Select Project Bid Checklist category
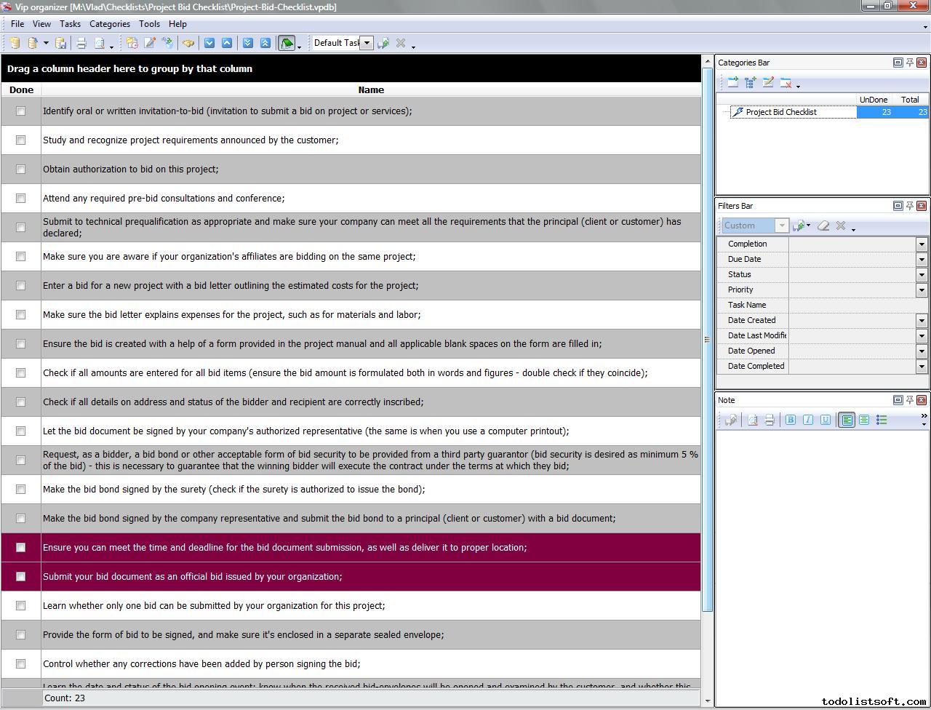Viewport: 931px width, 710px height. click(780, 112)
